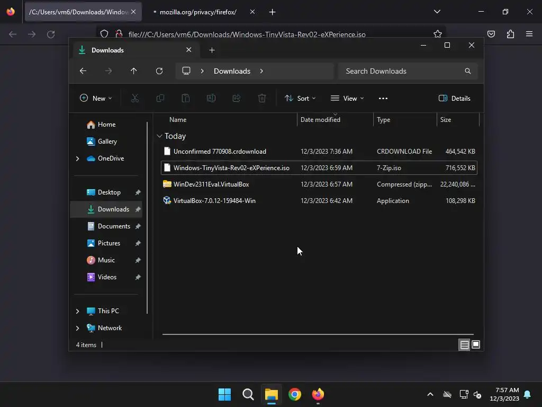The height and width of the screenshot is (407, 542).
Task: Unpin Desktop from quick access
Action: 138,192
